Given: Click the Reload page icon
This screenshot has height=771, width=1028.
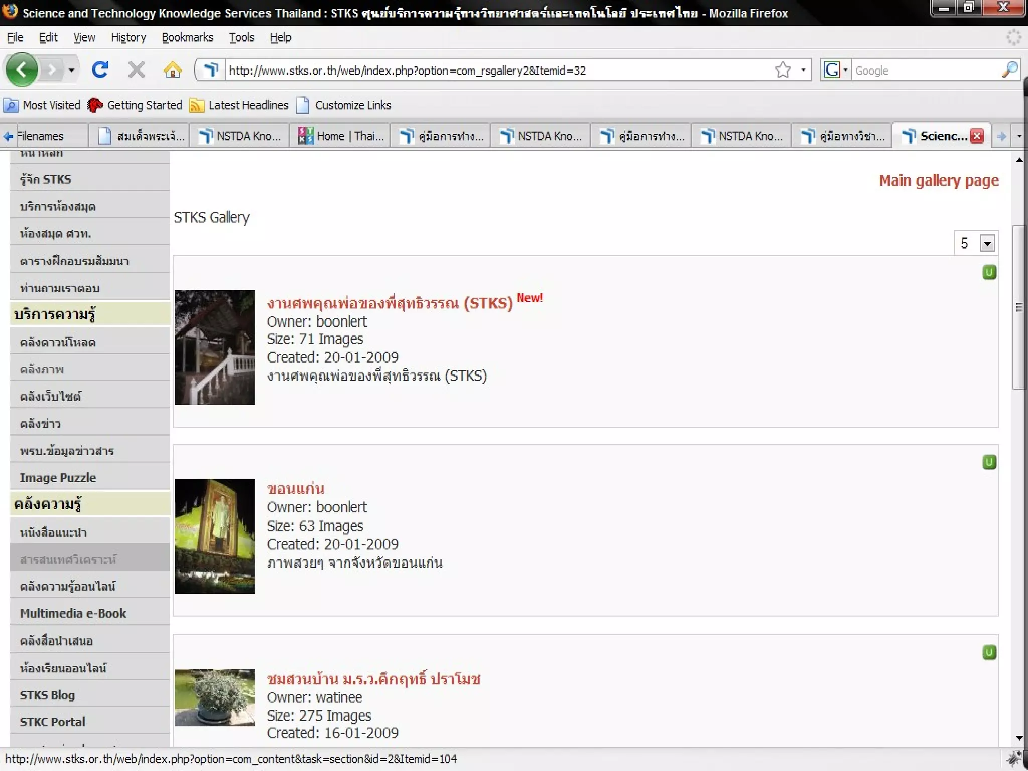Looking at the screenshot, I should 100,70.
